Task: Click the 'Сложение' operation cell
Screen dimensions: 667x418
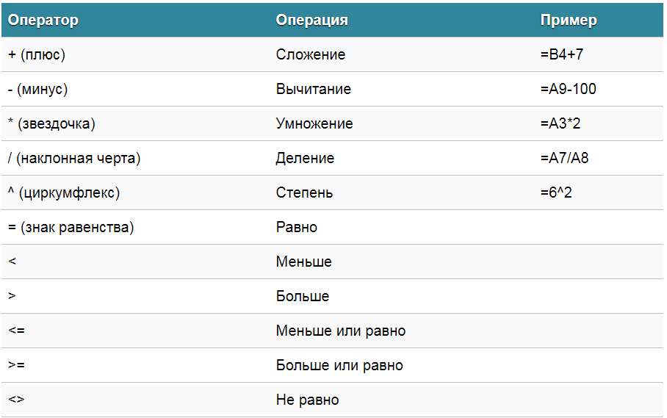Action: (311, 54)
